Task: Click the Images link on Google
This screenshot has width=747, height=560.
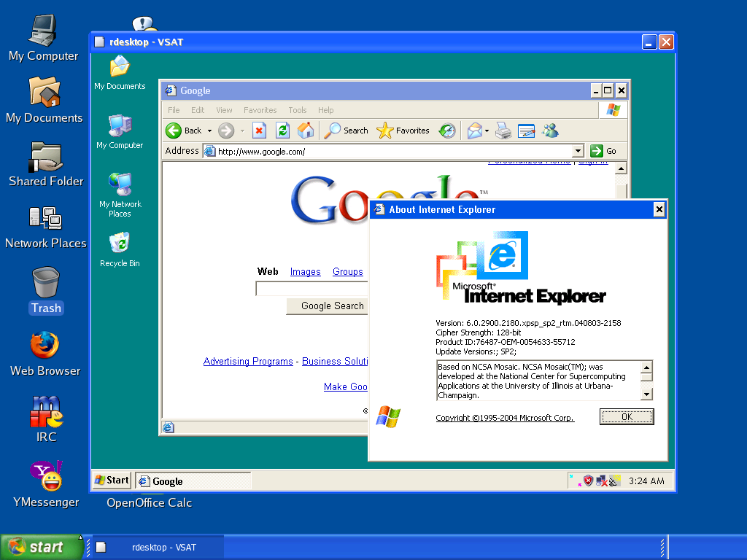Action: tap(306, 271)
